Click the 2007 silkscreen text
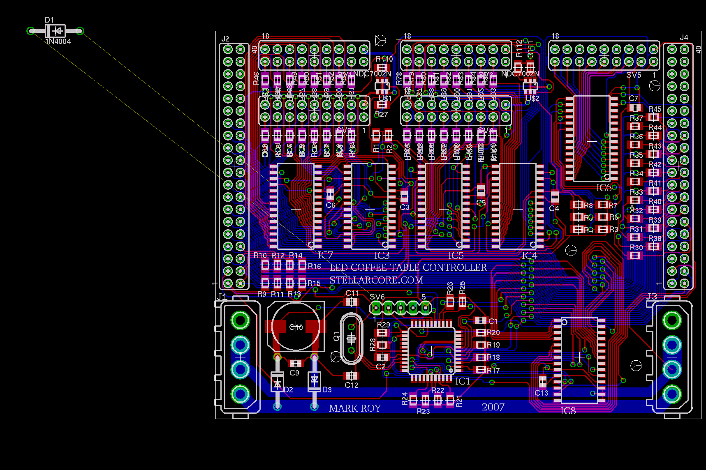 tap(493, 407)
